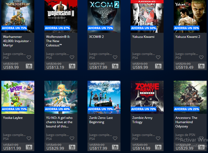Add Yakuza Kiwami to cart
This screenshot has width=208, height=153.
click(x=158, y=66)
